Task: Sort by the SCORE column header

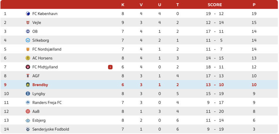Action: pos(215,5)
